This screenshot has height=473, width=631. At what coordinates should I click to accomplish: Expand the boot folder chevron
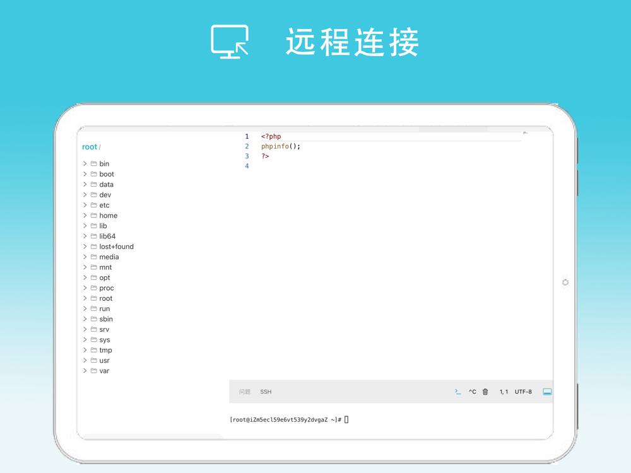pyautogui.click(x=85, y=174)
